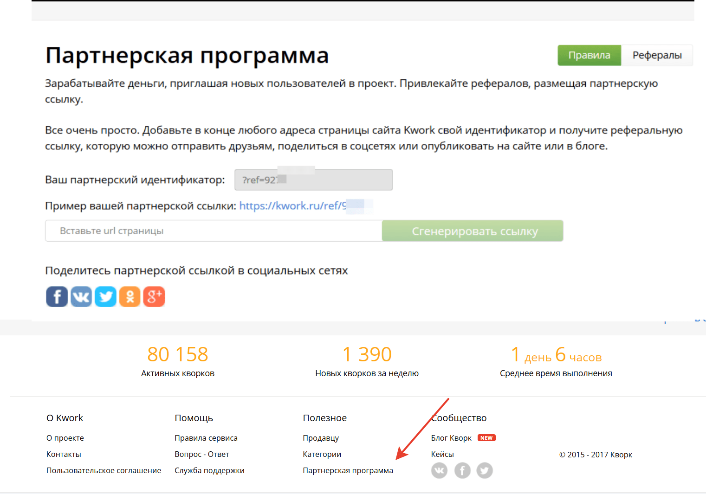
Task: Switch to the Правила tab
Action: (x=589, y=55)
